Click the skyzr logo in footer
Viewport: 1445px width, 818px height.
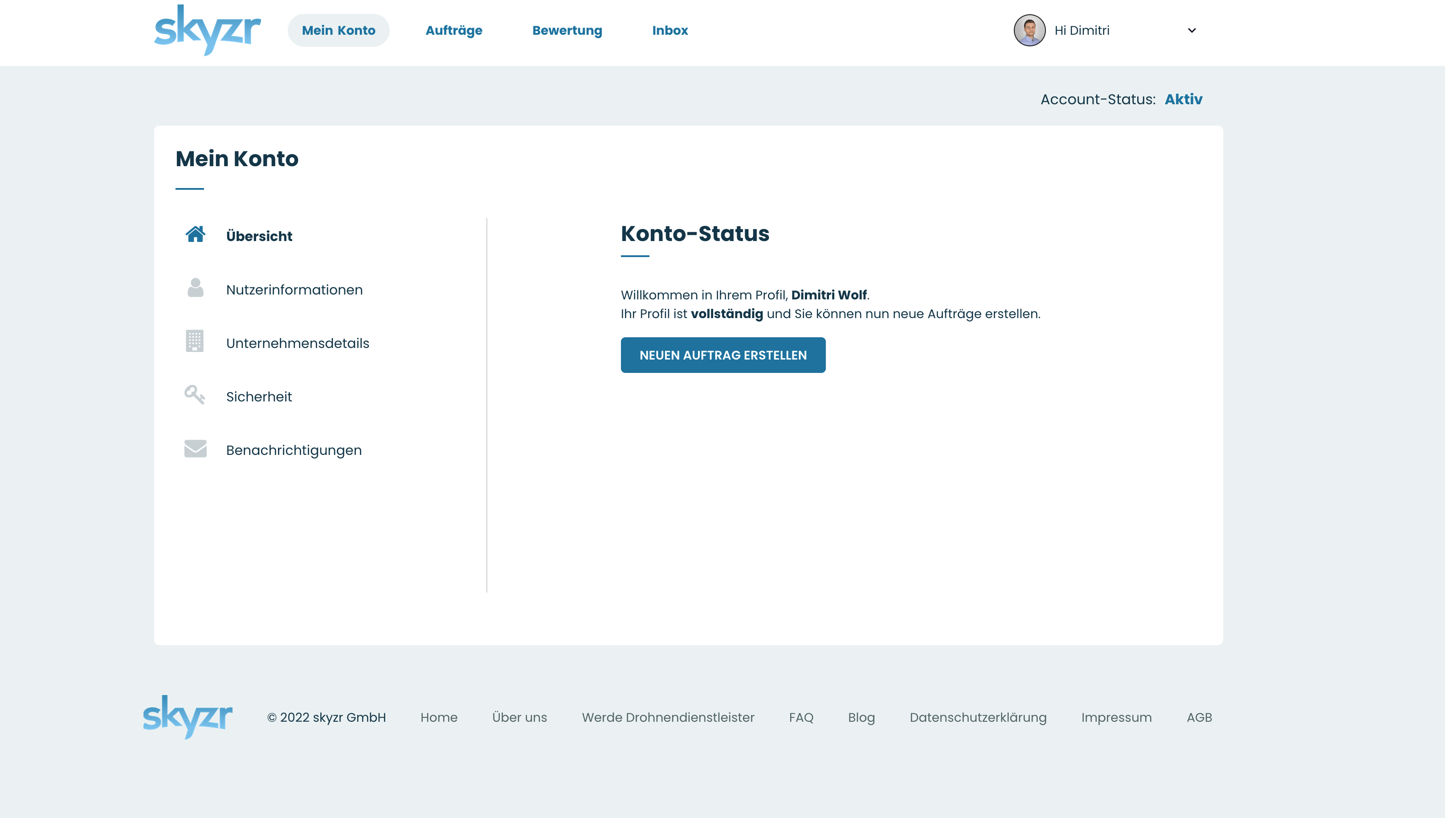(188, 717)
